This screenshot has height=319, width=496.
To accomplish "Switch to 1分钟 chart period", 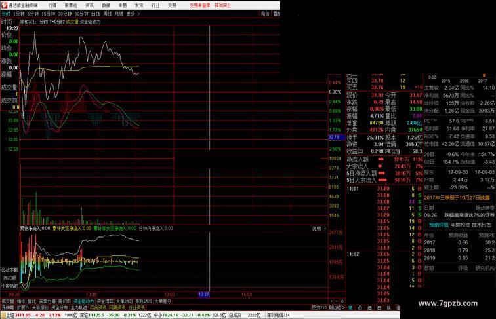I will click(x=18, y=14).
